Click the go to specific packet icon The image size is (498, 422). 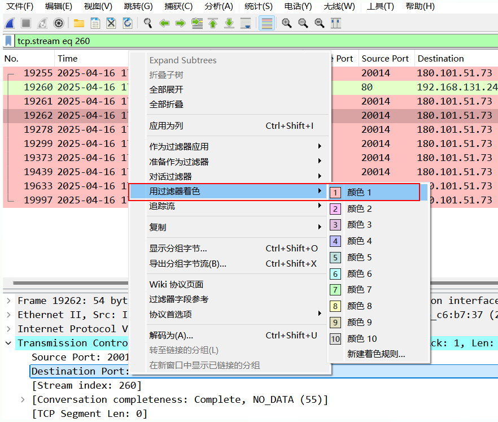coord(197,23)
